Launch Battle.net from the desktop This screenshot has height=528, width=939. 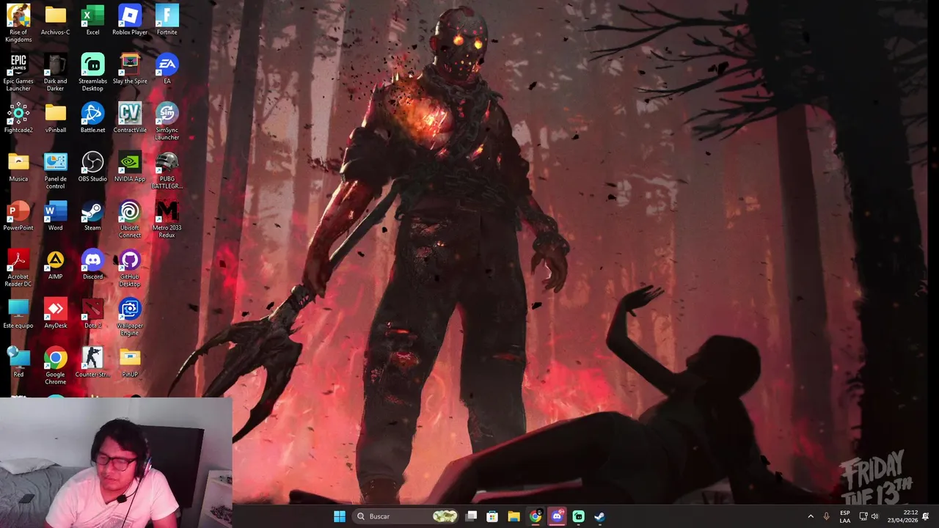point(92,117)
